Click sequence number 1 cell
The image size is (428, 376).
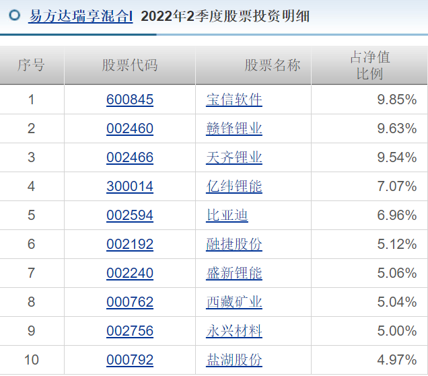click(32, 100)
